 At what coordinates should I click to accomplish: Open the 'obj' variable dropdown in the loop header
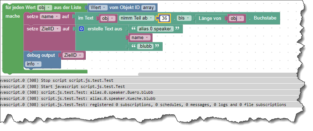(45, 8)
